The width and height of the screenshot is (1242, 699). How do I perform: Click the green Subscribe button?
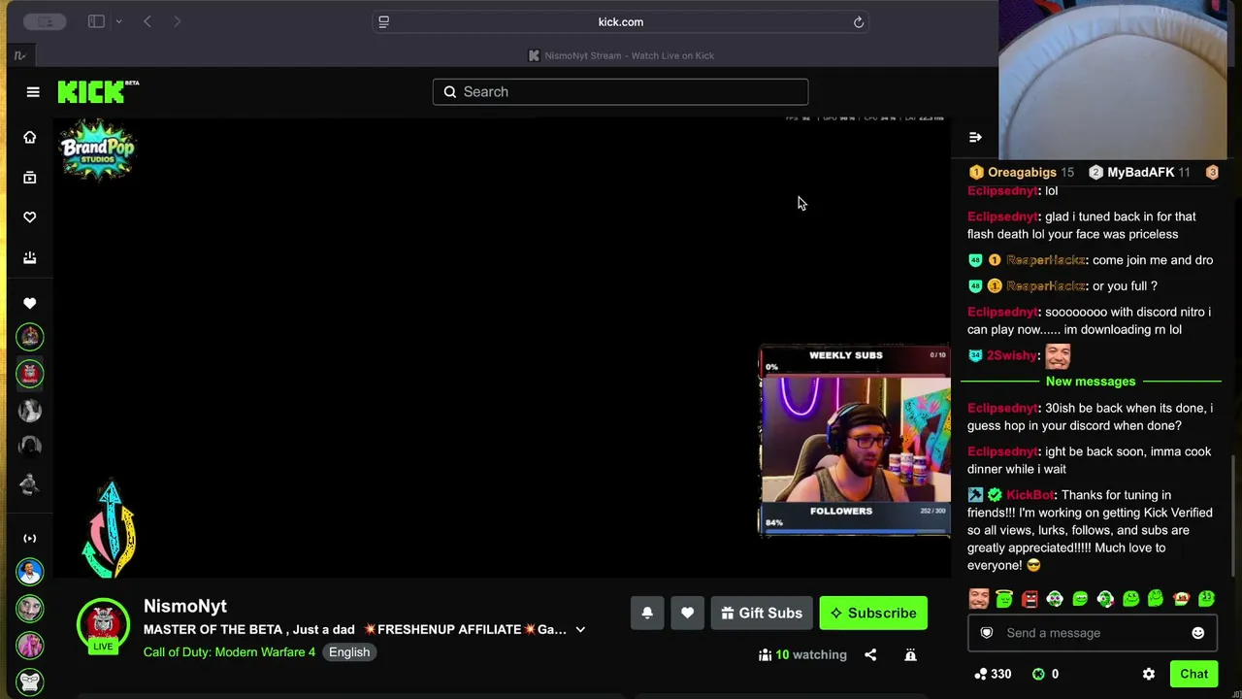[x=873, y=614]
